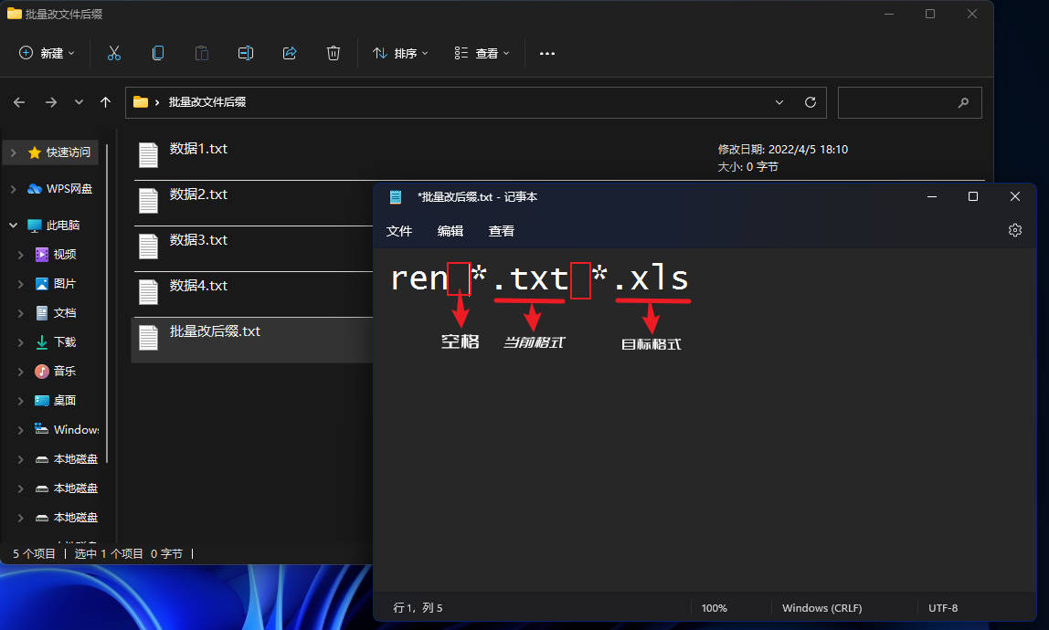Open Notepad settings gear icon
Screen dimensions: 1049x630
click(x=1014, y=231)
